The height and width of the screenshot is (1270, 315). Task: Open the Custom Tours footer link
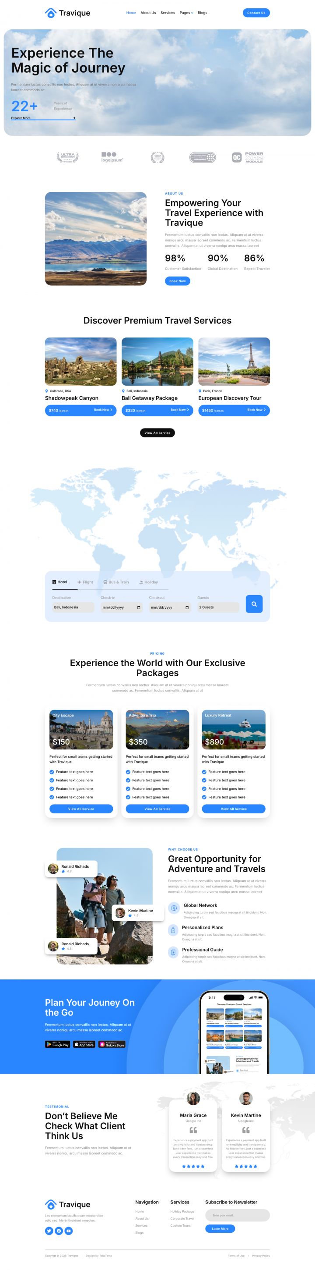pyautogui.click(x=180, y=1225)
